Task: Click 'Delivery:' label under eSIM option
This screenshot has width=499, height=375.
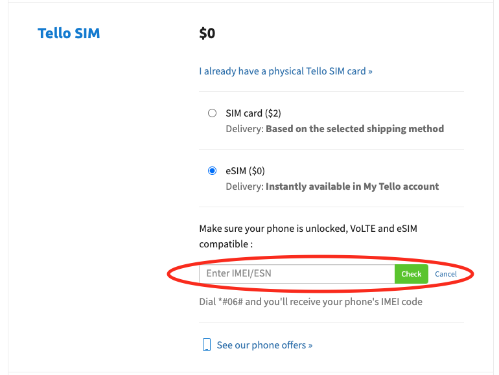Action: [245, 187]
